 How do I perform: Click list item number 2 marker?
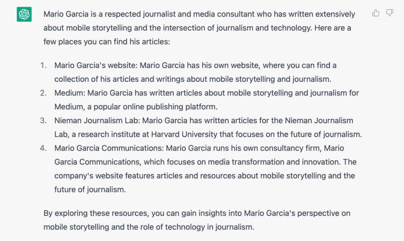[43, 93]
